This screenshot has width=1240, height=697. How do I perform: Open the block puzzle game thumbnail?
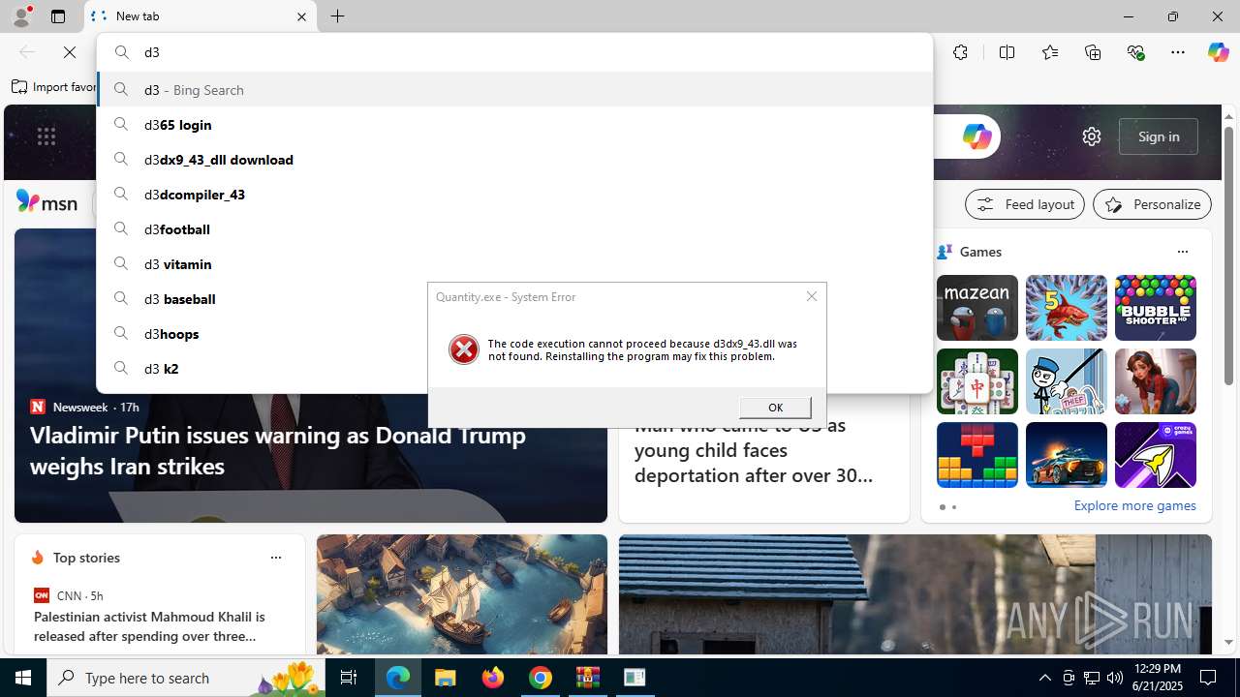pyautogui.click(x=977, y=455)
